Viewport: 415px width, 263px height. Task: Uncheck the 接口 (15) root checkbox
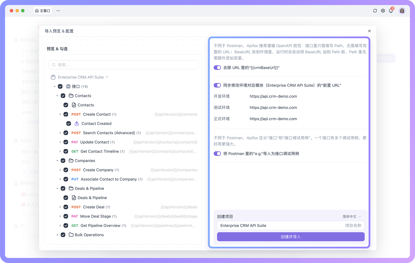coord(60,86)
